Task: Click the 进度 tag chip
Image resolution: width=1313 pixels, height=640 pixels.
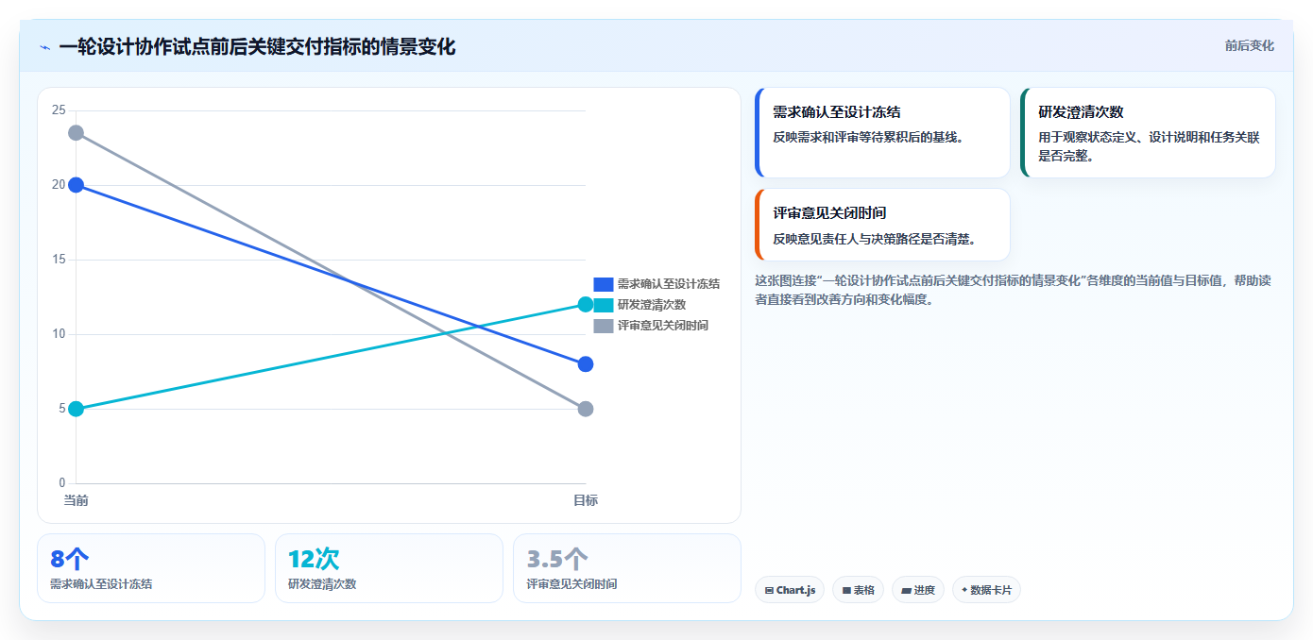Action: 918,590
